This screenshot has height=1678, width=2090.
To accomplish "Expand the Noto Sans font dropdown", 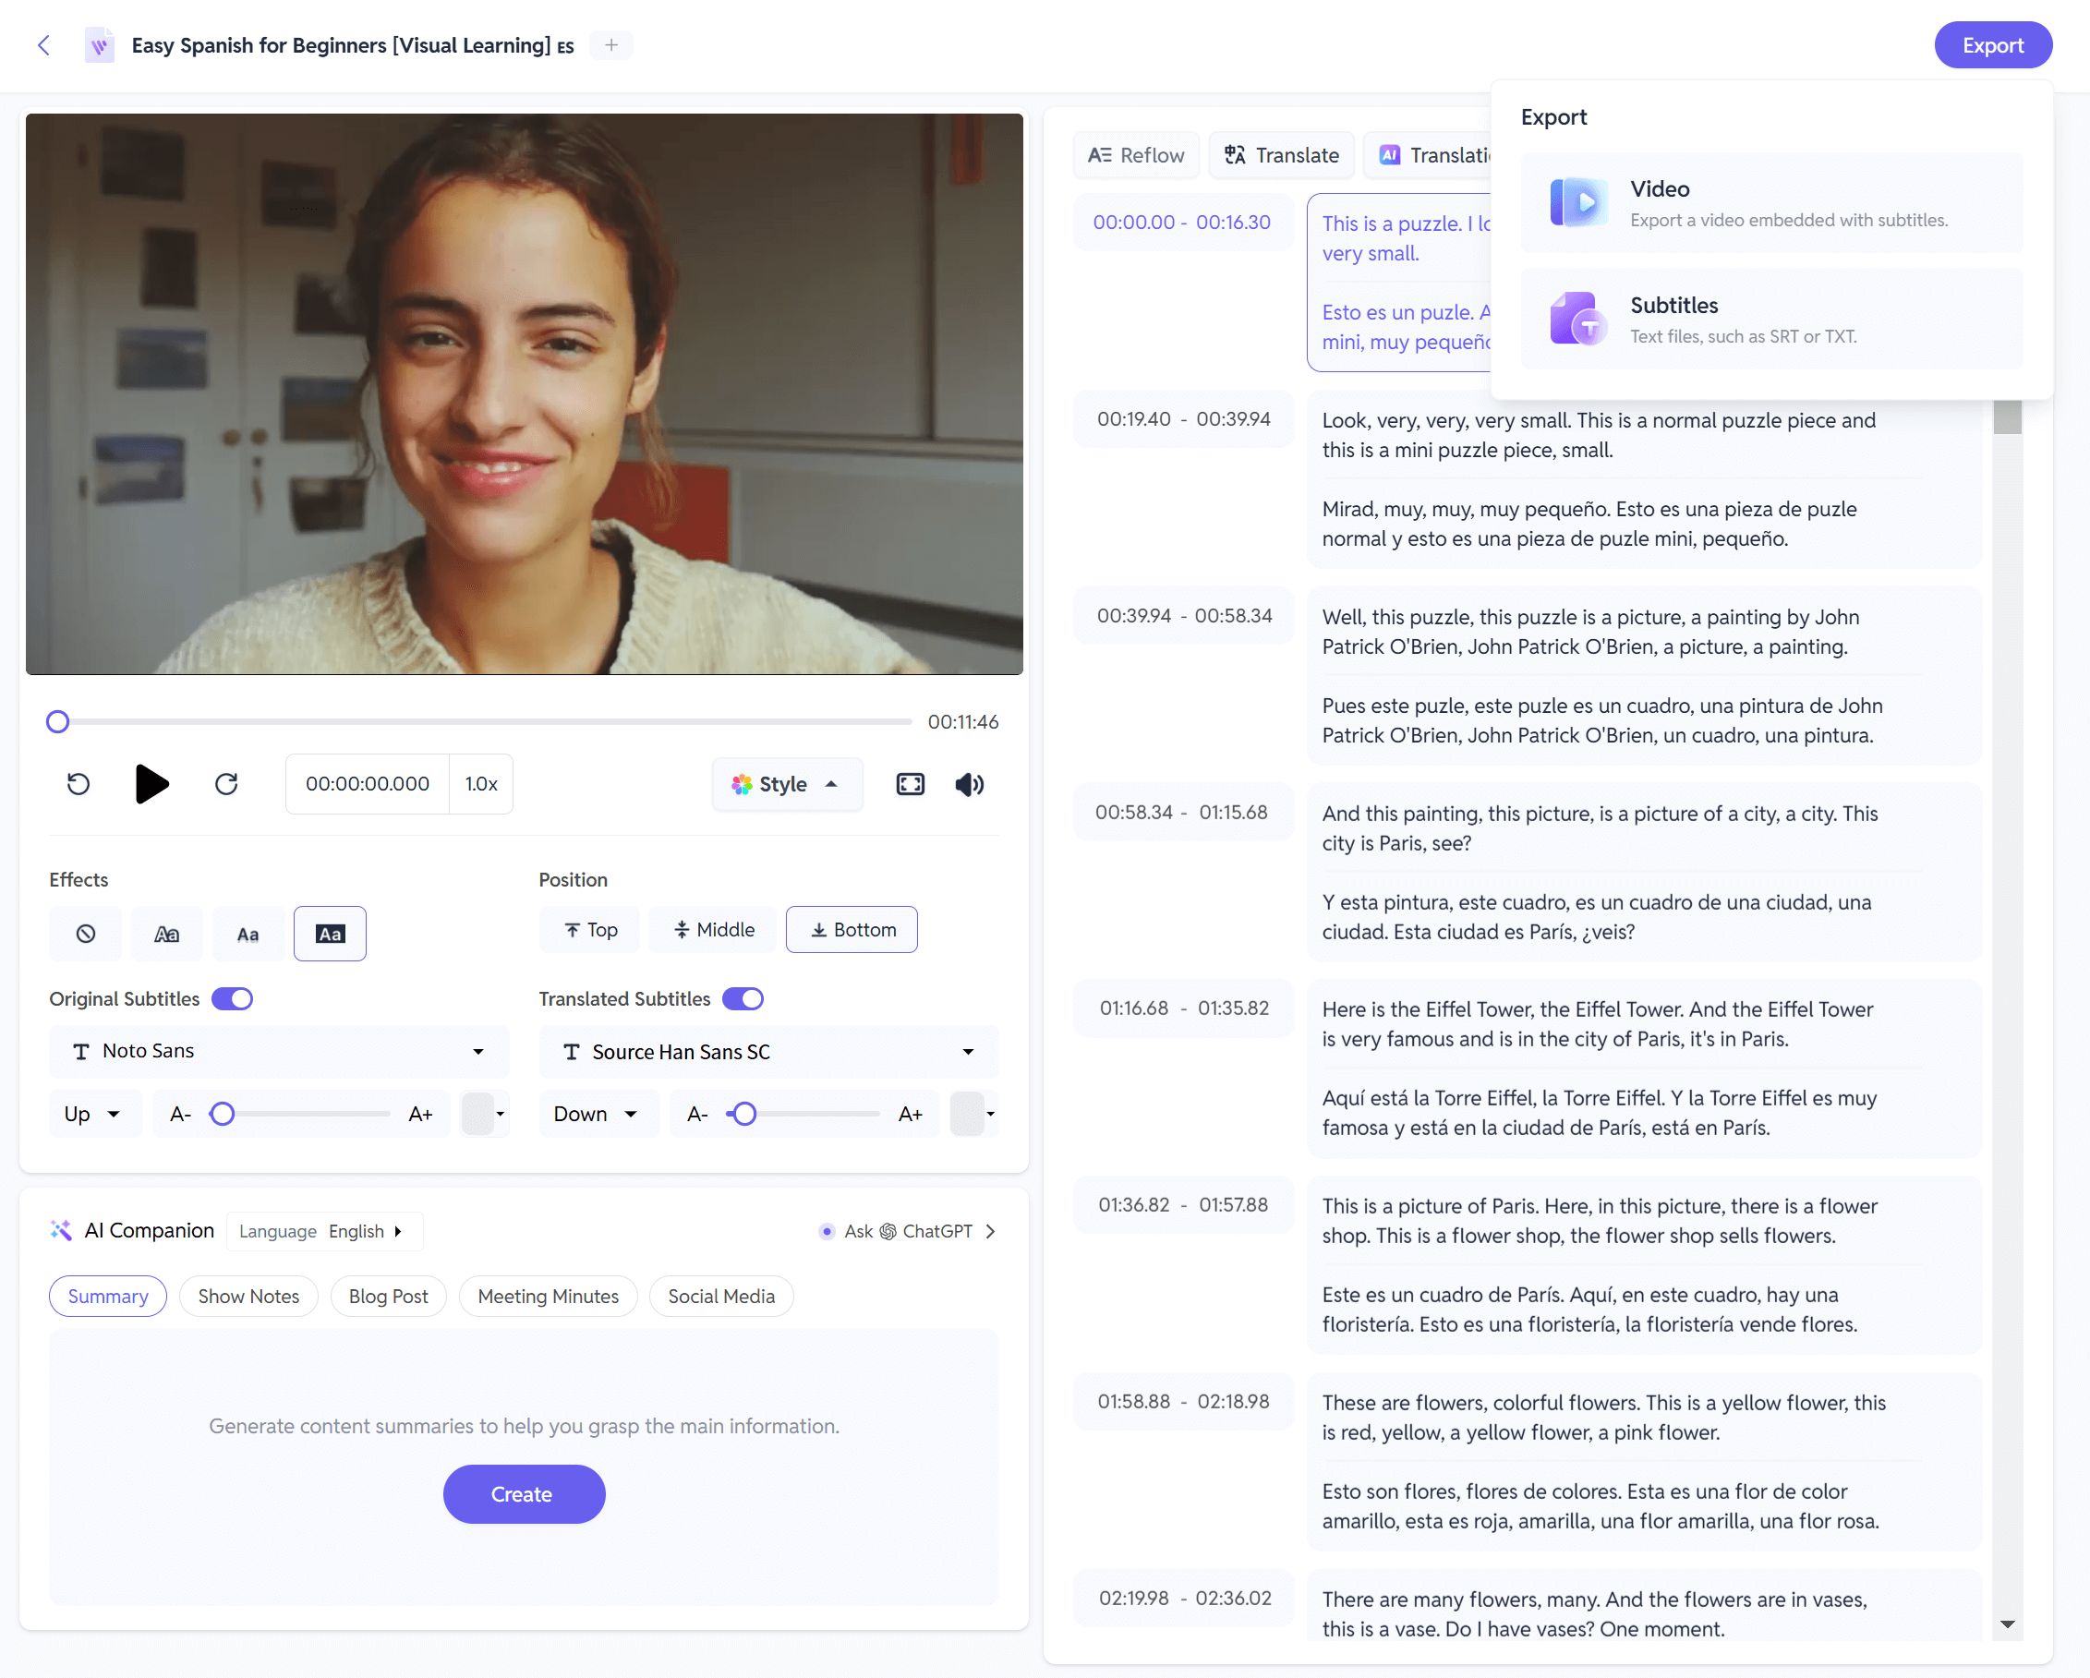I will [479, 1050].
